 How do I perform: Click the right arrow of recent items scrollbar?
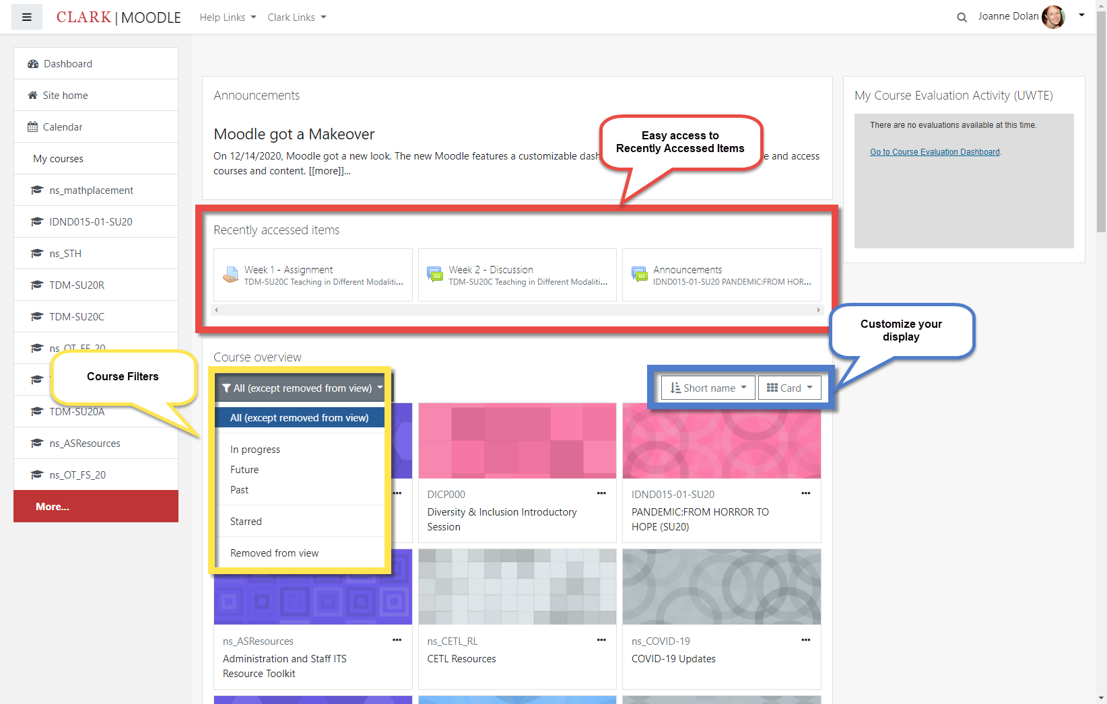click(x=819, y=310)
